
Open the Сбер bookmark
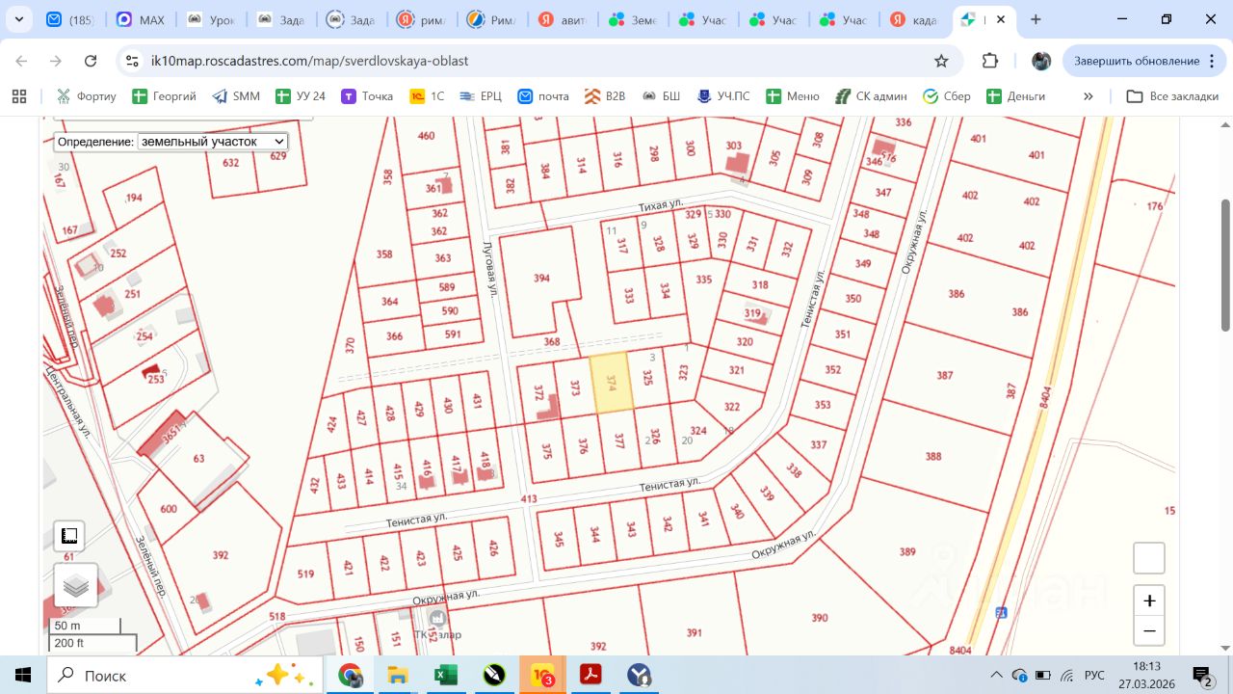click(x=947, y=96)
